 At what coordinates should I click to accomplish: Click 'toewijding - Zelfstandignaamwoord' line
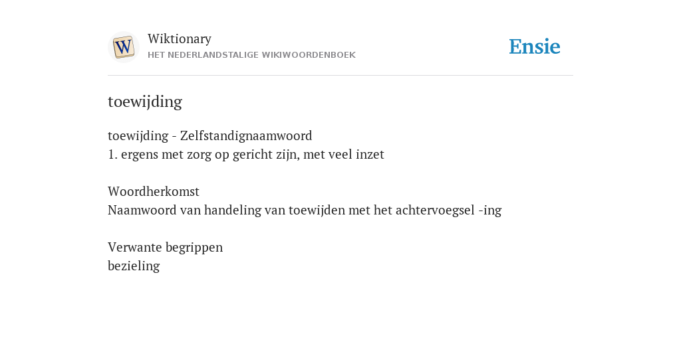209,135
